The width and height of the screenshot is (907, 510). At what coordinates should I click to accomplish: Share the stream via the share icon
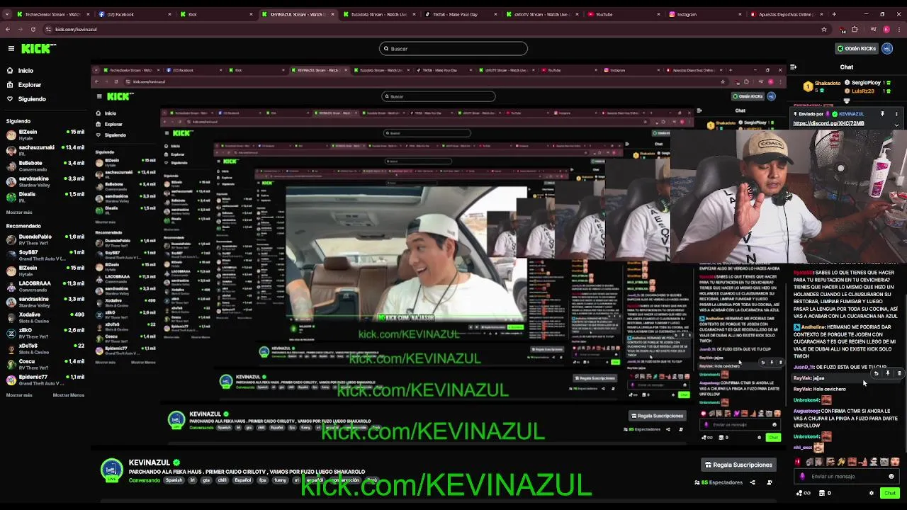753,482
